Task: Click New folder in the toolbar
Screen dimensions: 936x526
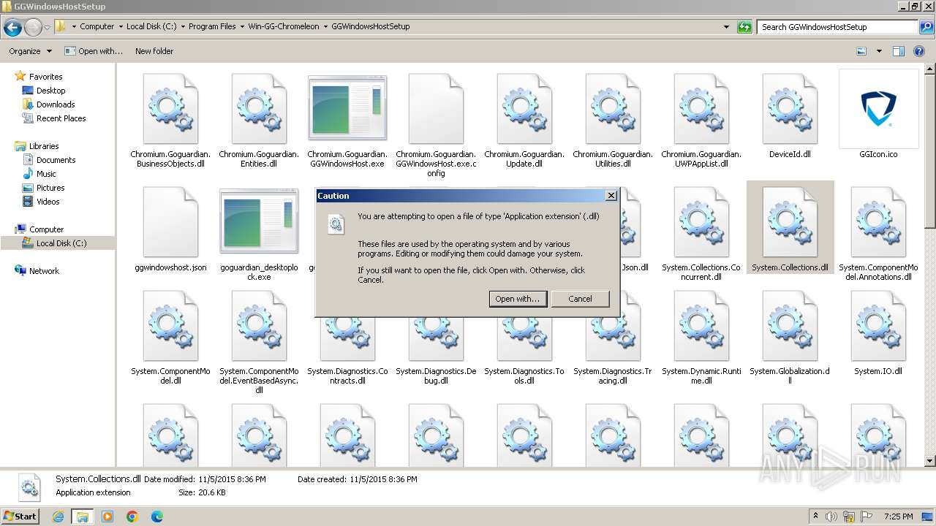Action: pos(154,51)
